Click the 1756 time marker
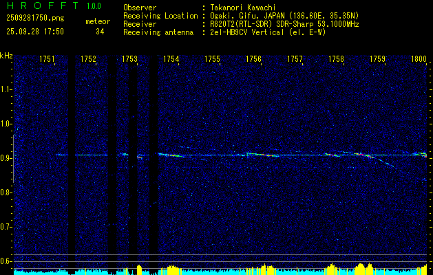The height and width of the screenshot is (275, 433). click(253, 58)
